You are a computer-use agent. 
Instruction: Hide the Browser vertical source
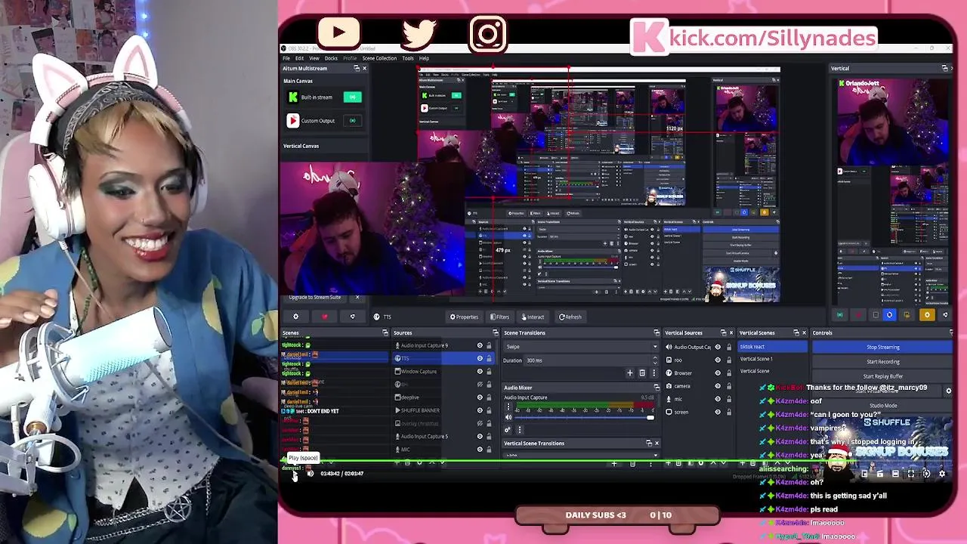click(x=718, y=372)
